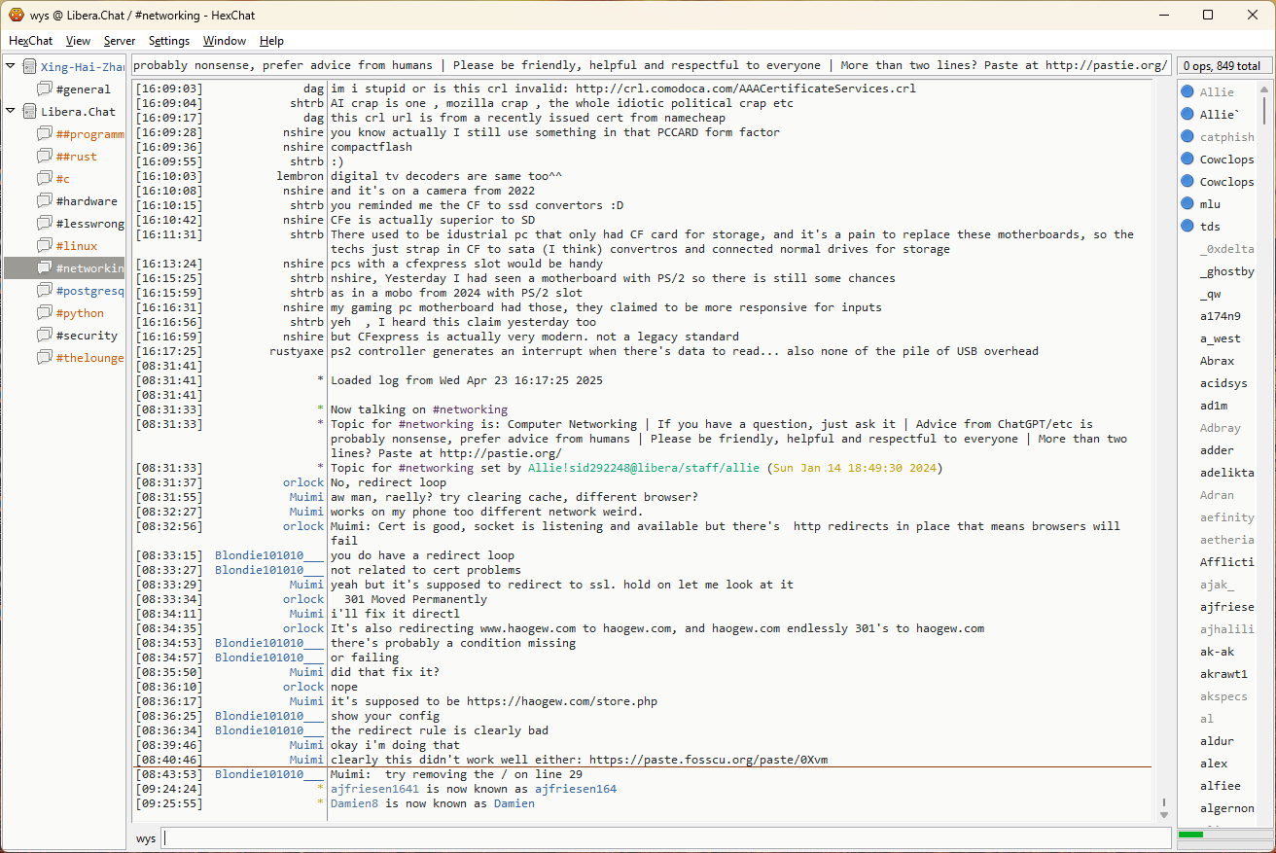
Task: Switch to the #python channel
Action: (80, 313)
